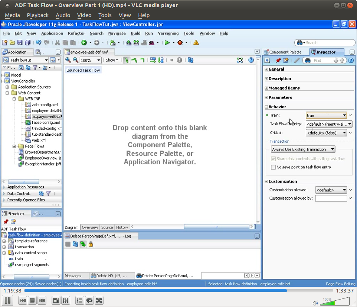Refresh the diagram with the circular arrows icon
Screen dimensions: 357x307
(x=190, y=60)
